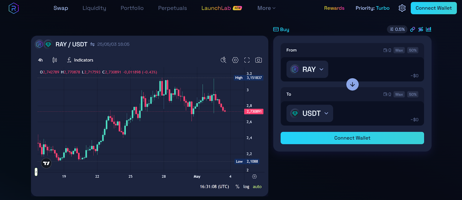Go to the Swap tab

tap(61, 8)
